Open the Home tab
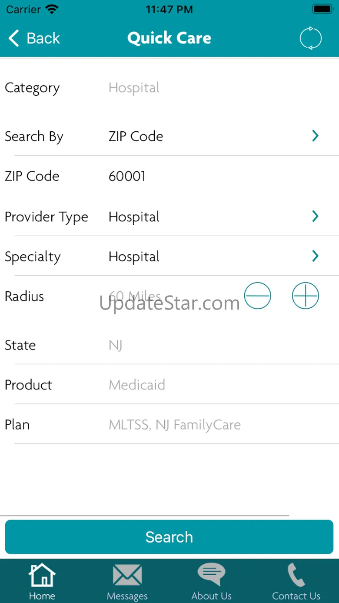Viewport: 339px width, 603px height. (42, 581)
